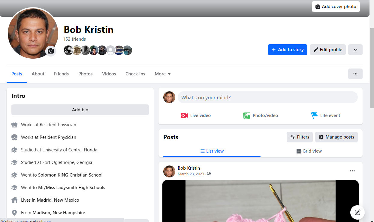This screenshot has width=374, height=222.
Task: Open the Videos tab
Action: tap(109, 74)
